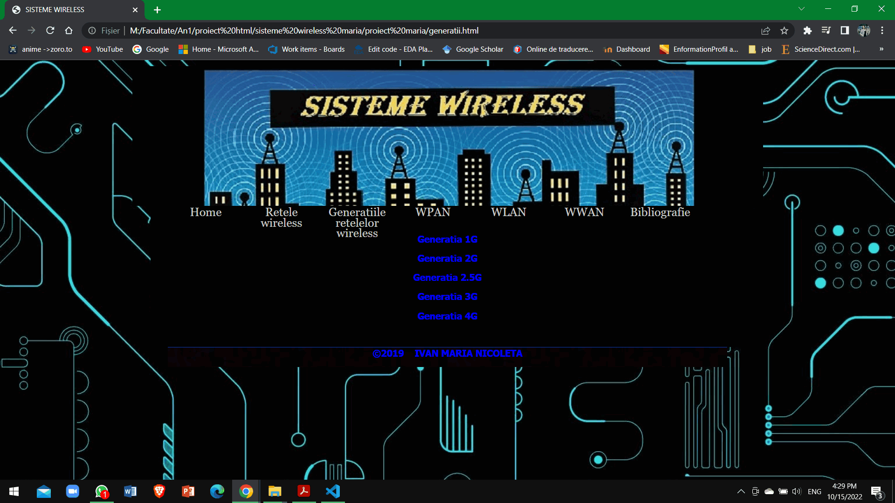The height and width of the screenshot is (503, 895).
Task: Share this page from the address bar
Action: [765, 31]
